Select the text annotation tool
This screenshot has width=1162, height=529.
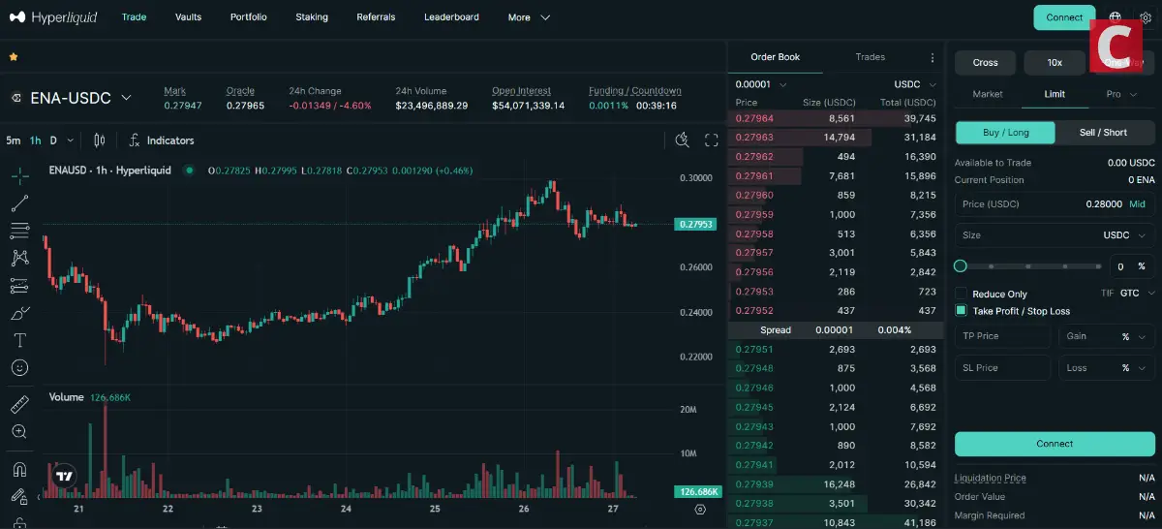(19, 340)
